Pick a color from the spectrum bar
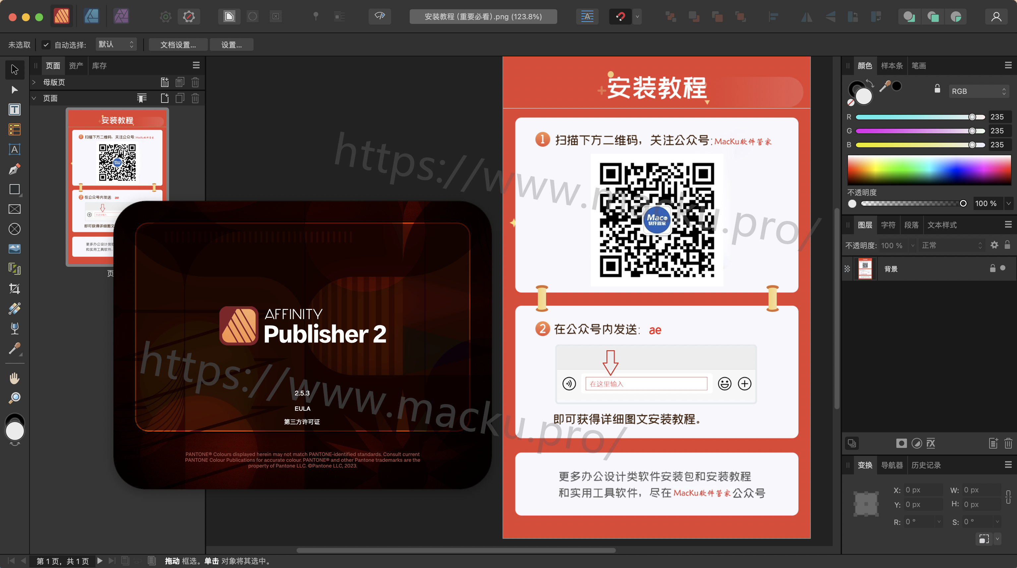Screen dimensions: 1017x568 929,170
